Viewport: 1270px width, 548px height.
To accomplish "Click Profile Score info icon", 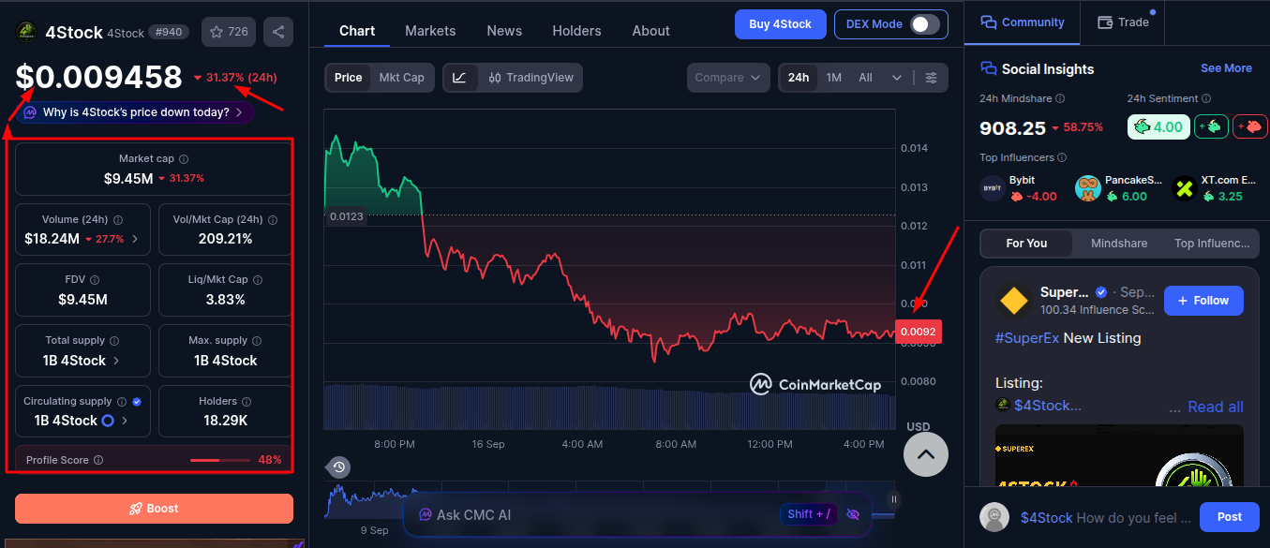I will (x=98, y=460).
